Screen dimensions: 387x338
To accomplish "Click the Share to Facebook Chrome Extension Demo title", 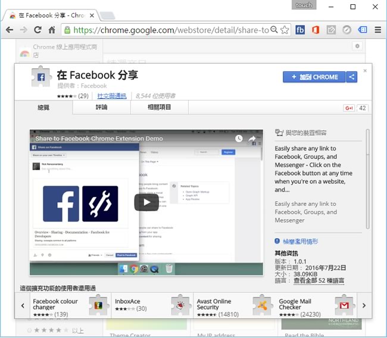I will 99,139.
